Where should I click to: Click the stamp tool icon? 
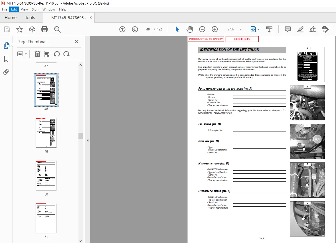coord(325,29)
